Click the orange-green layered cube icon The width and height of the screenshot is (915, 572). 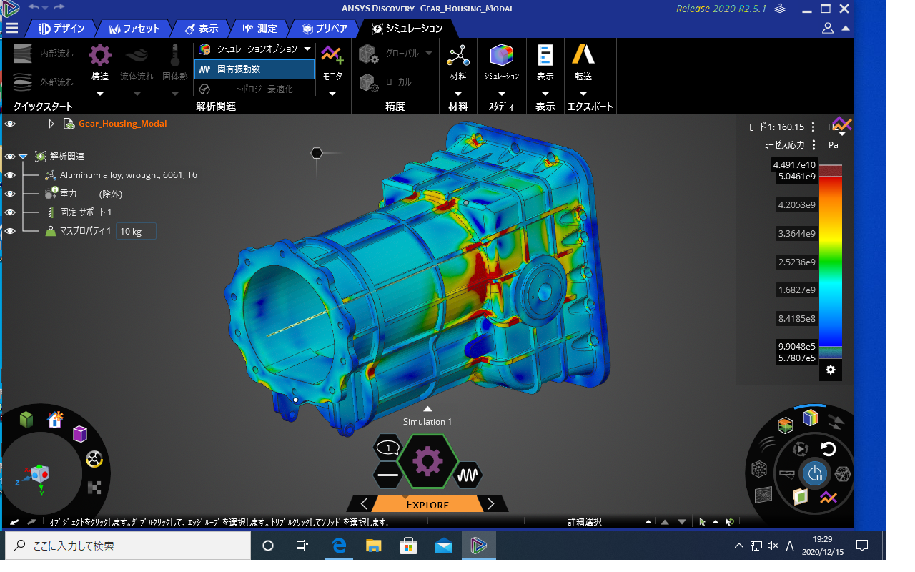pos(786,425)
